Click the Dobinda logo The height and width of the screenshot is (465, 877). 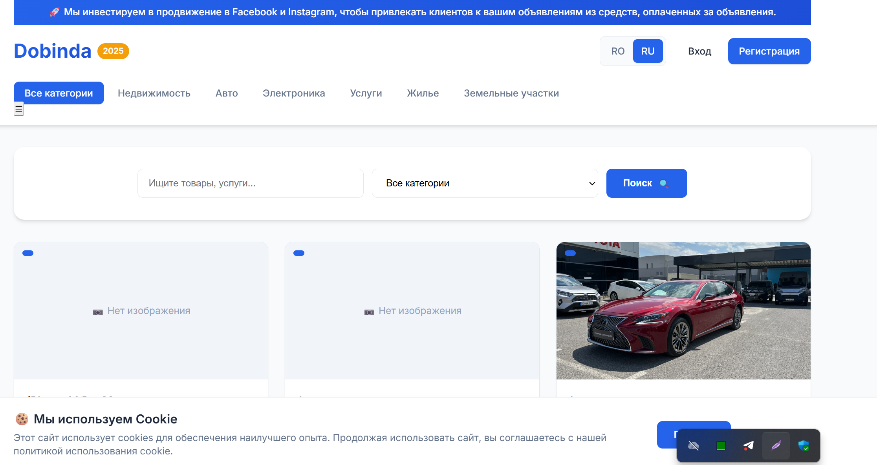pos(53,51)
